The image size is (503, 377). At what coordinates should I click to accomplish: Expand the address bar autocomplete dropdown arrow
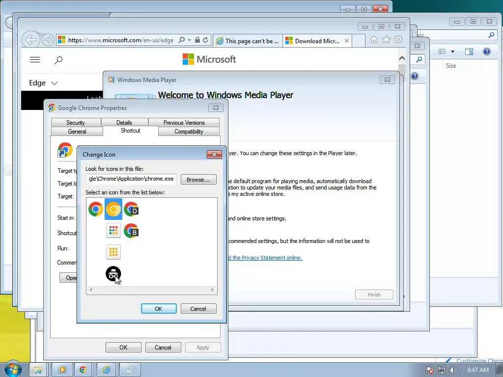189,40
